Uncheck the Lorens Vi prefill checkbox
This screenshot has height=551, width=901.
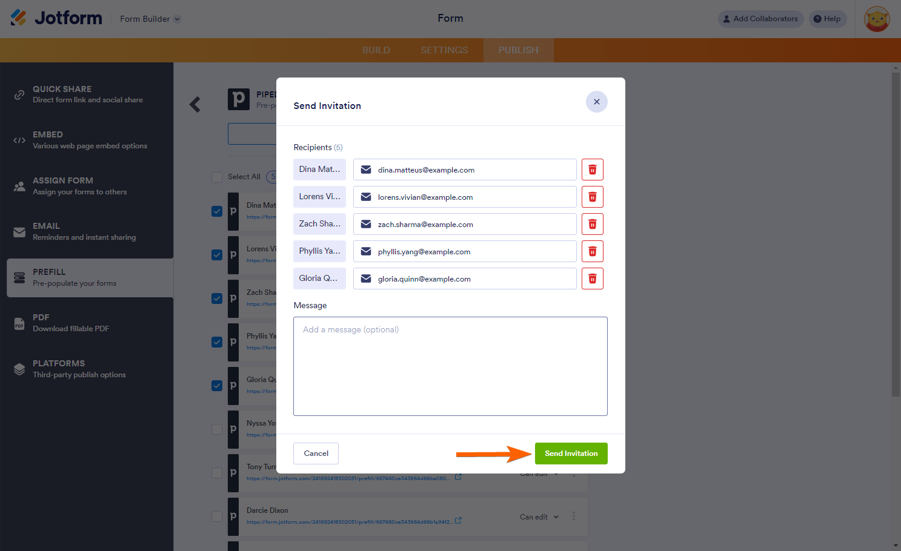[217, 255]
